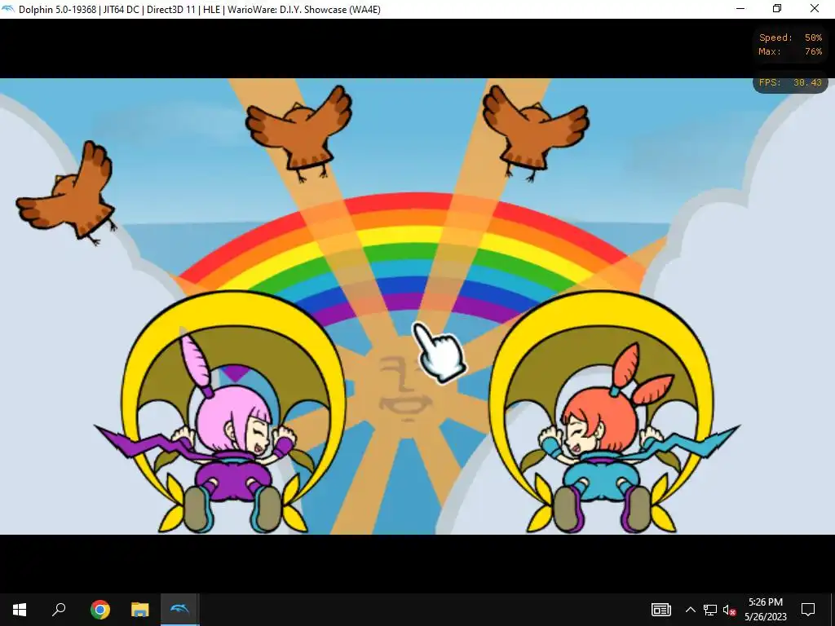835x626 pixels.
Task: Show hidden system tray icons
Action: pyautogui.click(x=690, y=610)
